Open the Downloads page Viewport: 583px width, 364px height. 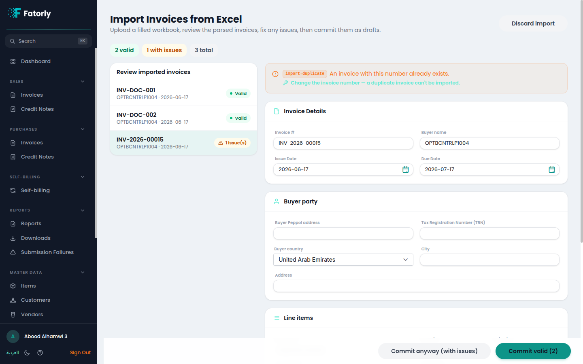[49, 238]
